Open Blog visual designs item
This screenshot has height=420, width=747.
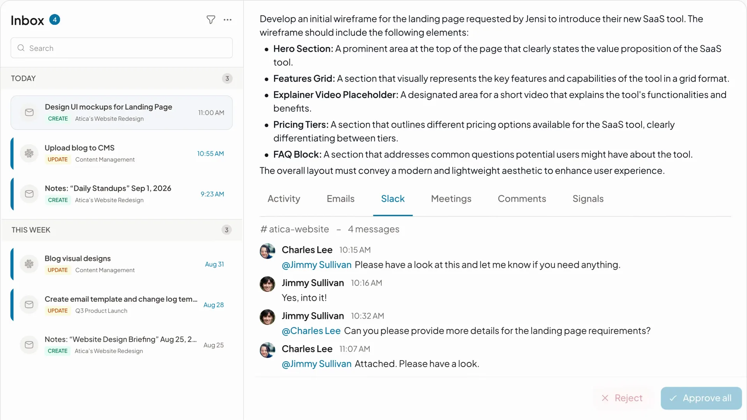121,264
